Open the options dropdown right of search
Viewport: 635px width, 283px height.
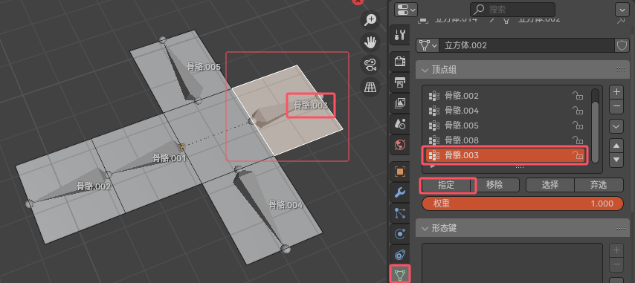[622, 10]
